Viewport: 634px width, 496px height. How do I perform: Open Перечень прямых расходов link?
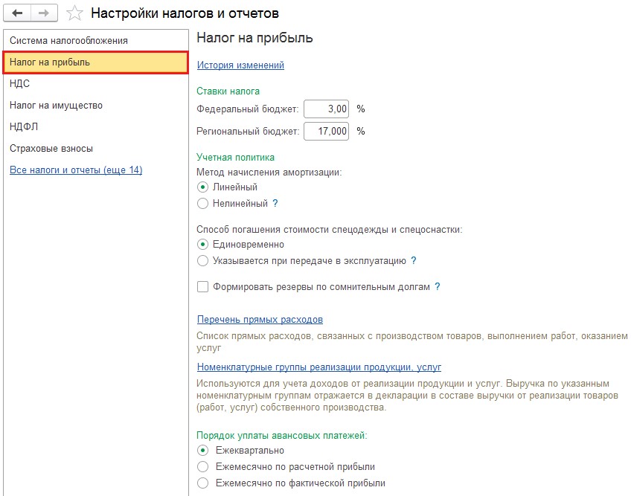[x=260, y=320]
